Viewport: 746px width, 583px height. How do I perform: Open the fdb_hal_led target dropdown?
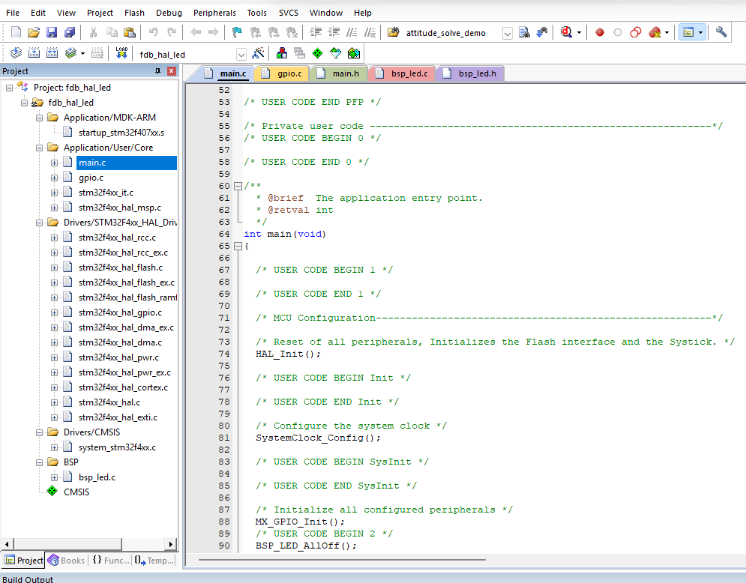click(x=241, y=54)
